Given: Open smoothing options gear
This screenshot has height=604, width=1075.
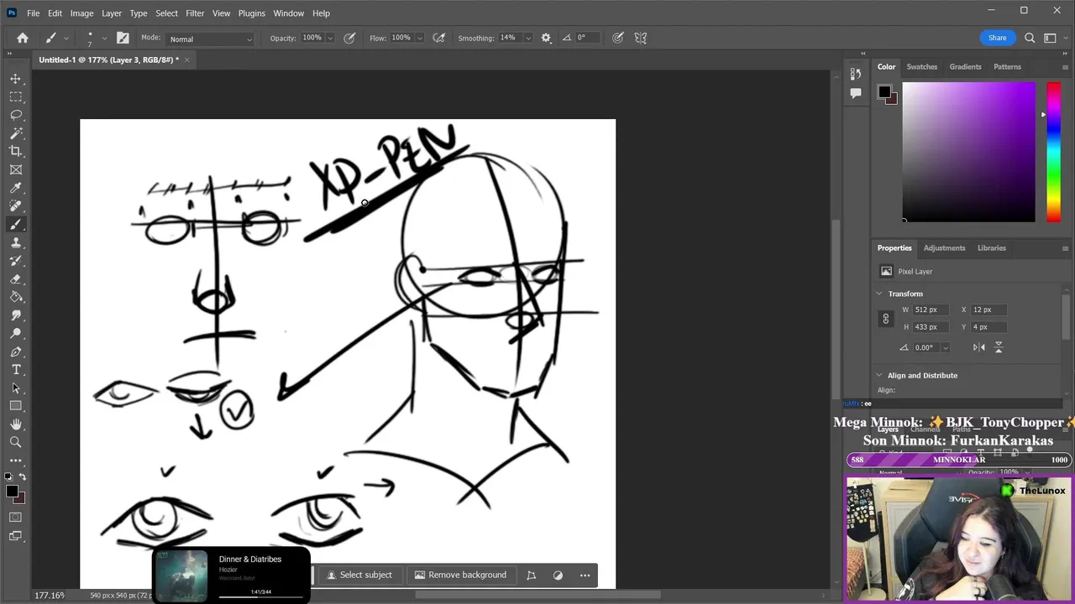Looking at the screenshot, I should (546, 38).
